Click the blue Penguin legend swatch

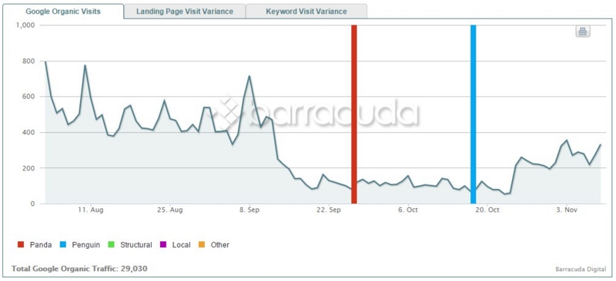point(63,245)
